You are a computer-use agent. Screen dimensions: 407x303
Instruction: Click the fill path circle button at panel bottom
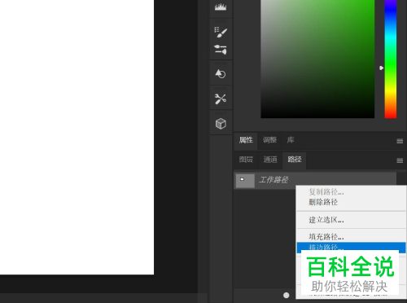point(287,295)
